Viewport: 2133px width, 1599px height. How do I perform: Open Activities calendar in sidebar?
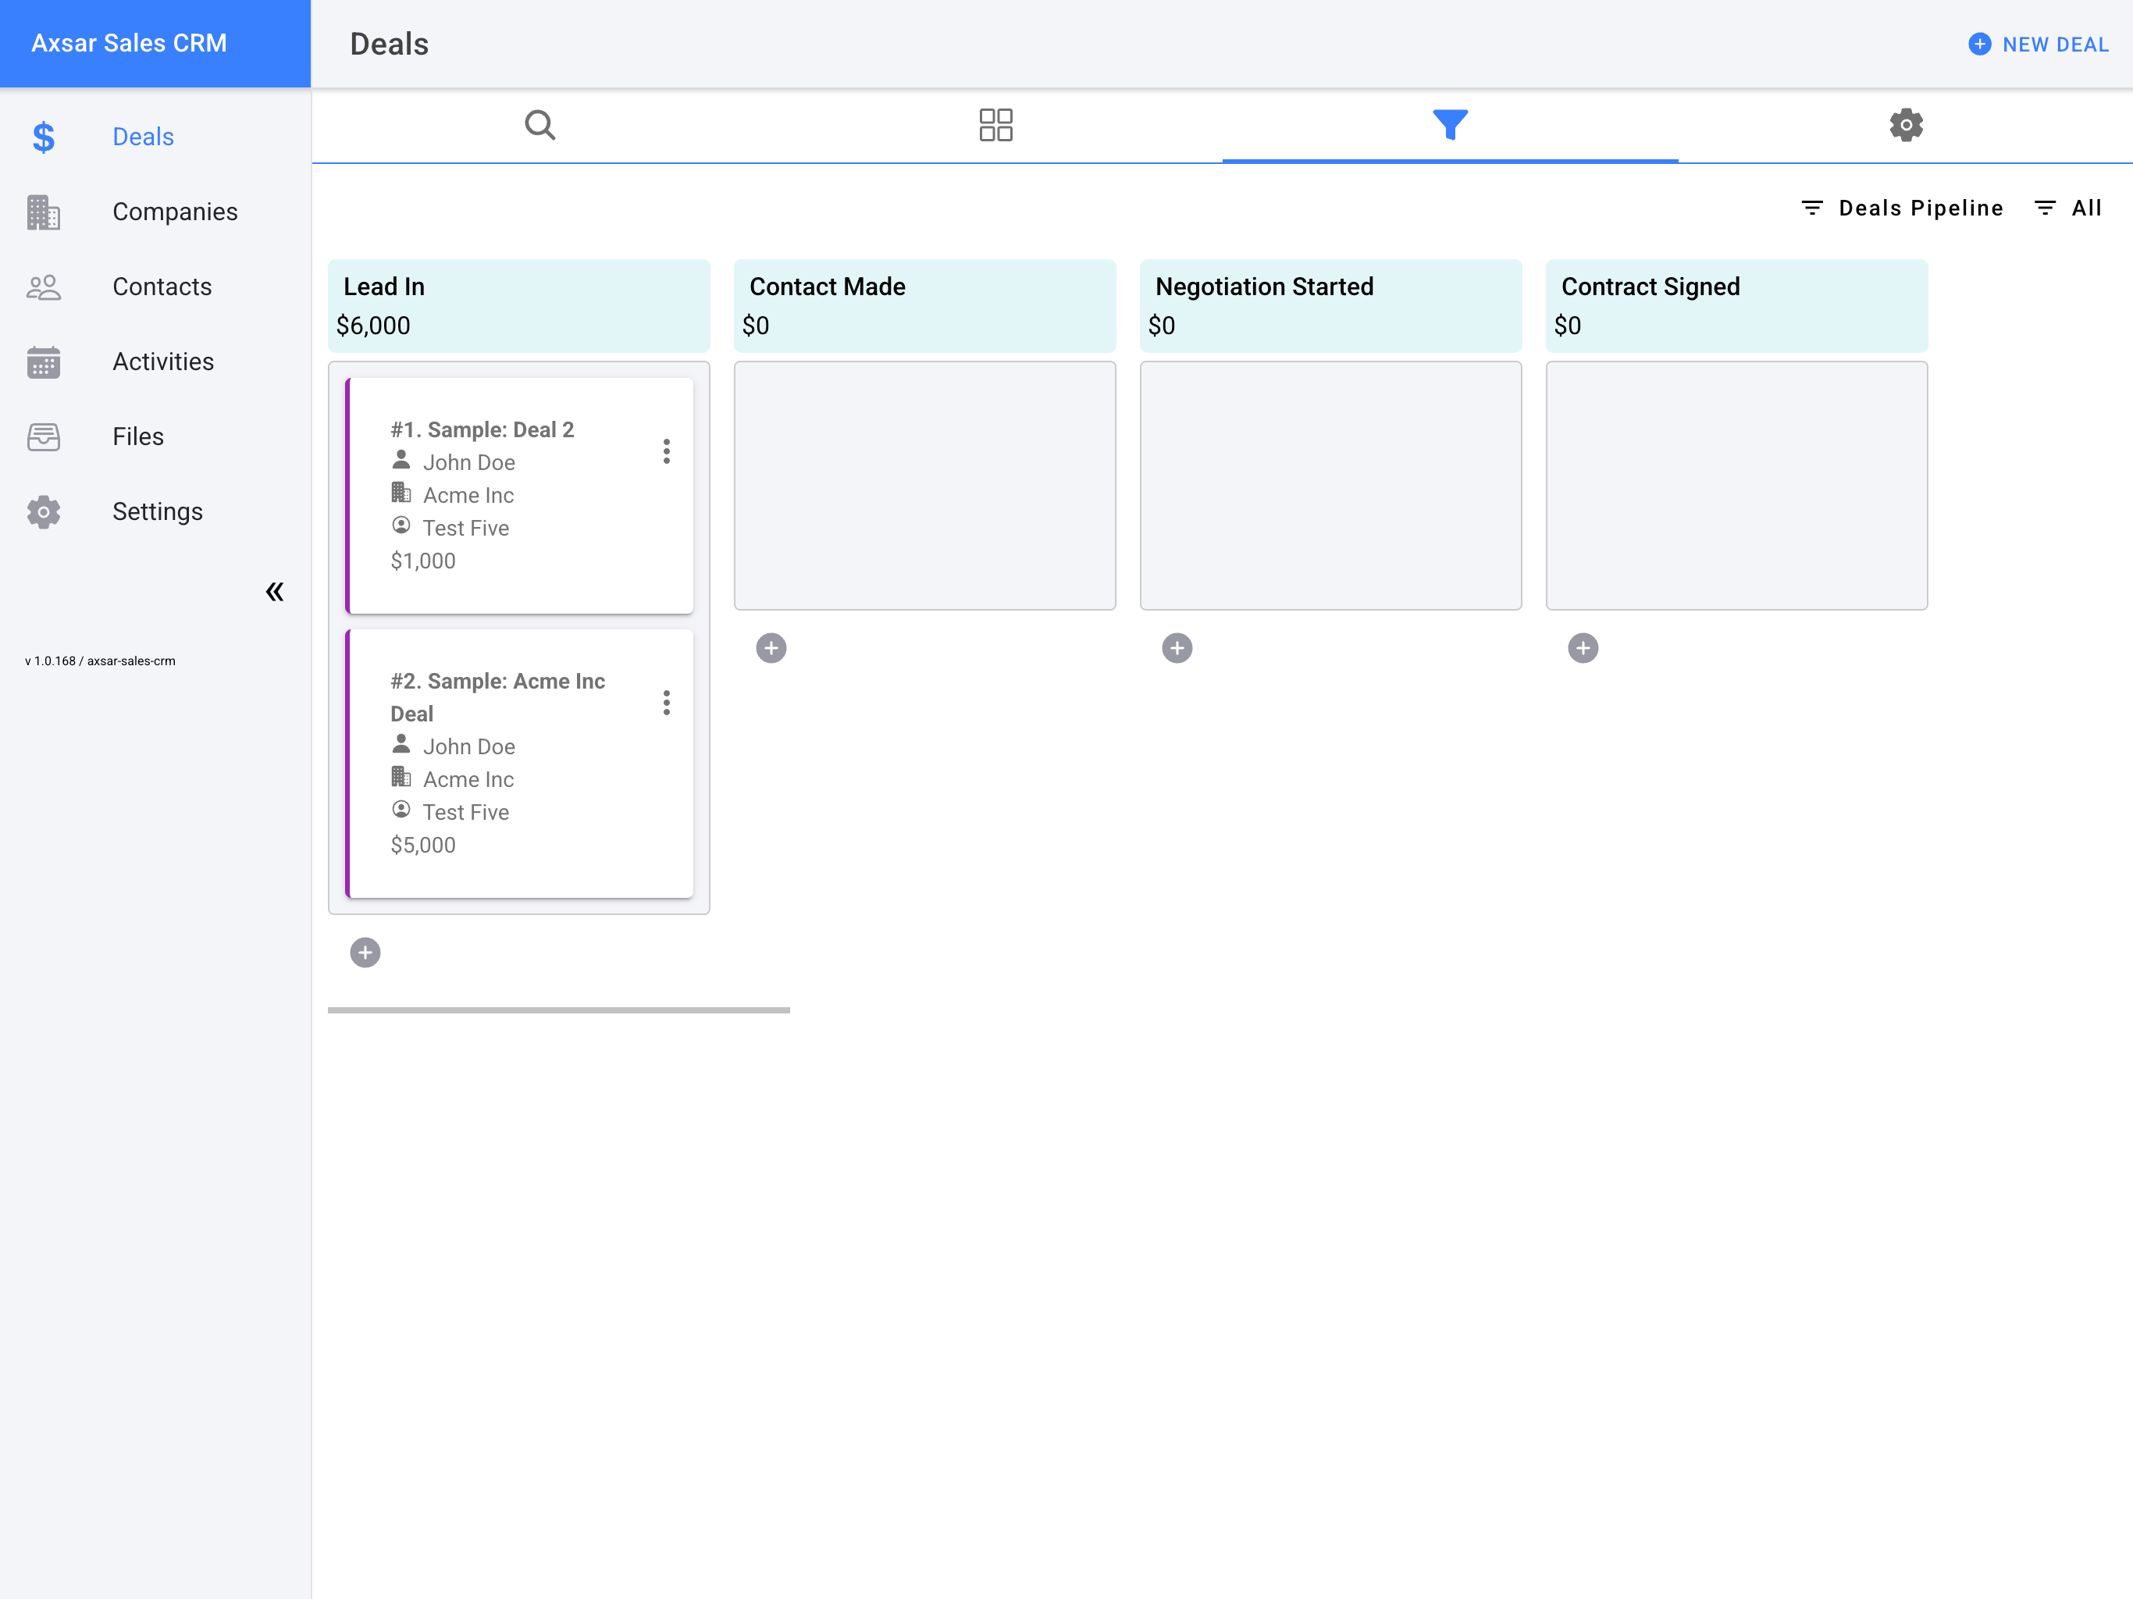tap(162, 361)
